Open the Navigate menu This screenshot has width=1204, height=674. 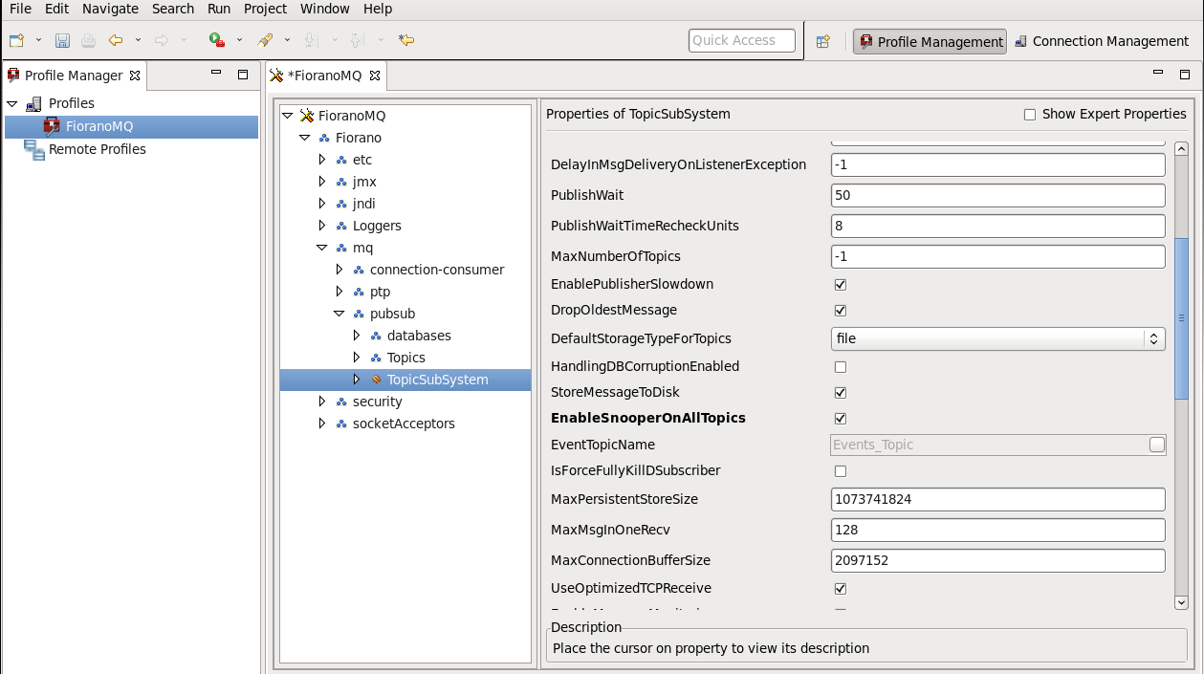(x=110, y=9)
